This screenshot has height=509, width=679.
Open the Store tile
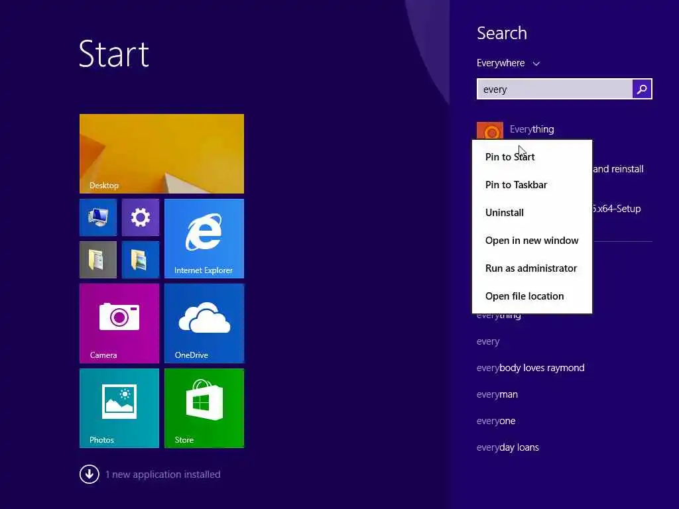tap(204, 408)
